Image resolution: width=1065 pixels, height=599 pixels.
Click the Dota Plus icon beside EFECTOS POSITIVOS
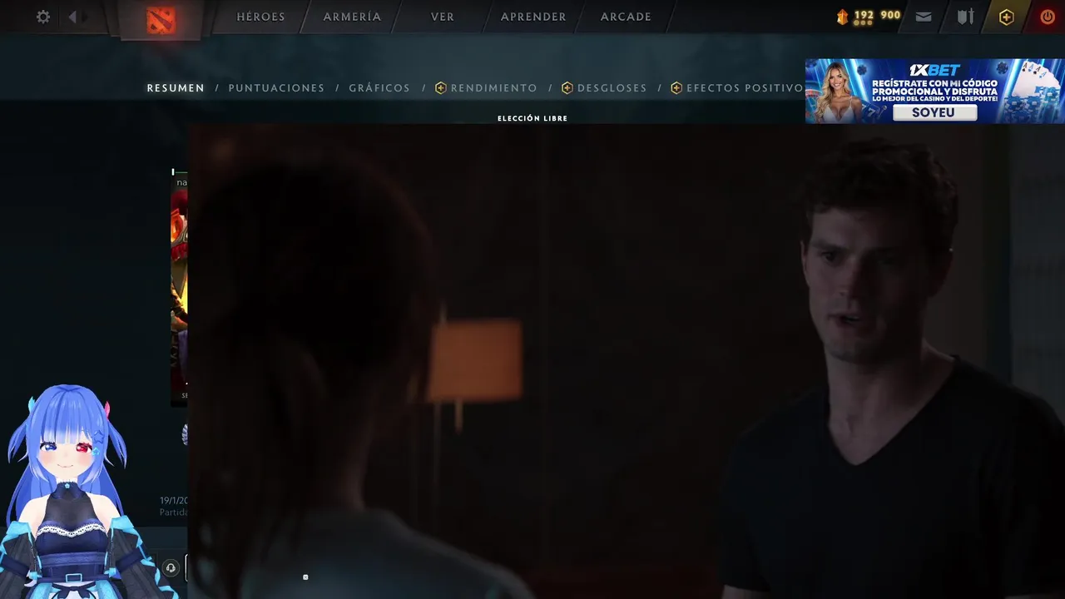click(x=676, y=88)
